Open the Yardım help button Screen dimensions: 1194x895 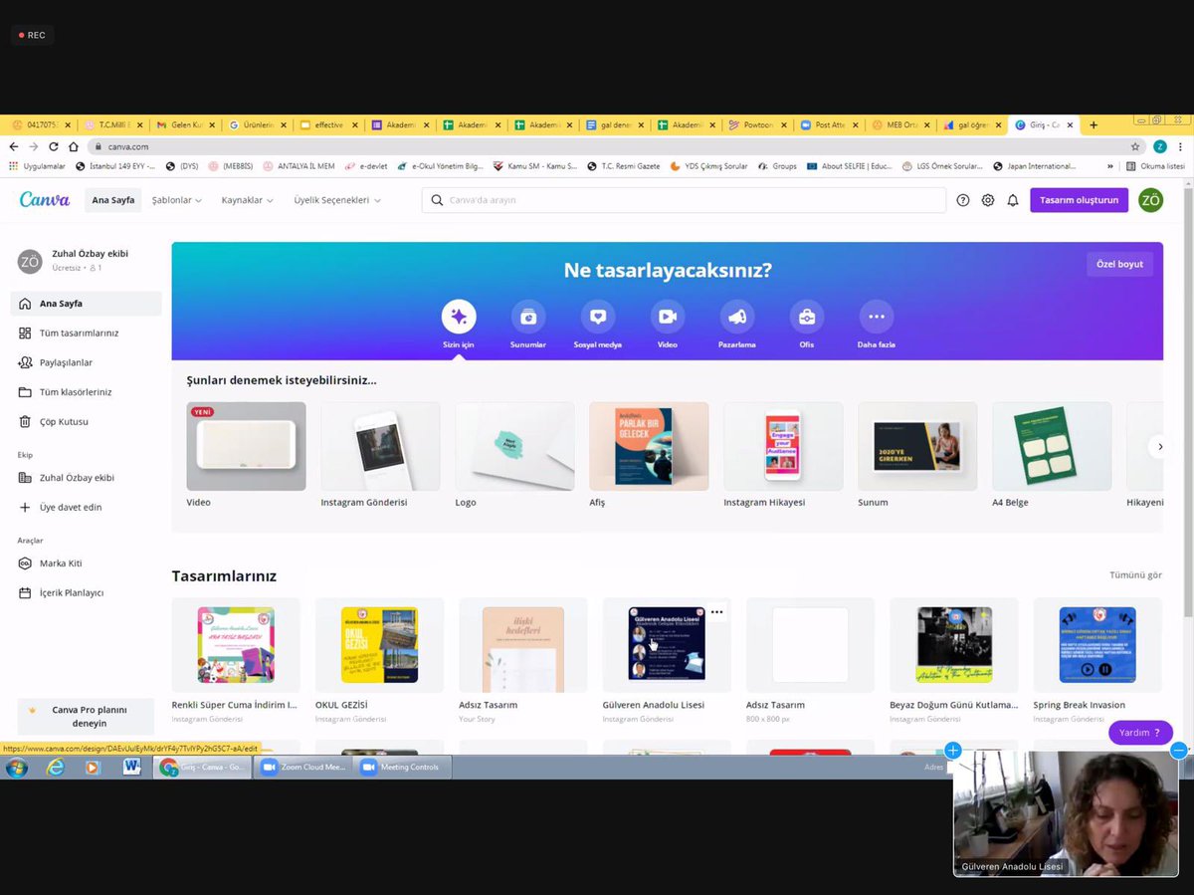[1140, 733]
